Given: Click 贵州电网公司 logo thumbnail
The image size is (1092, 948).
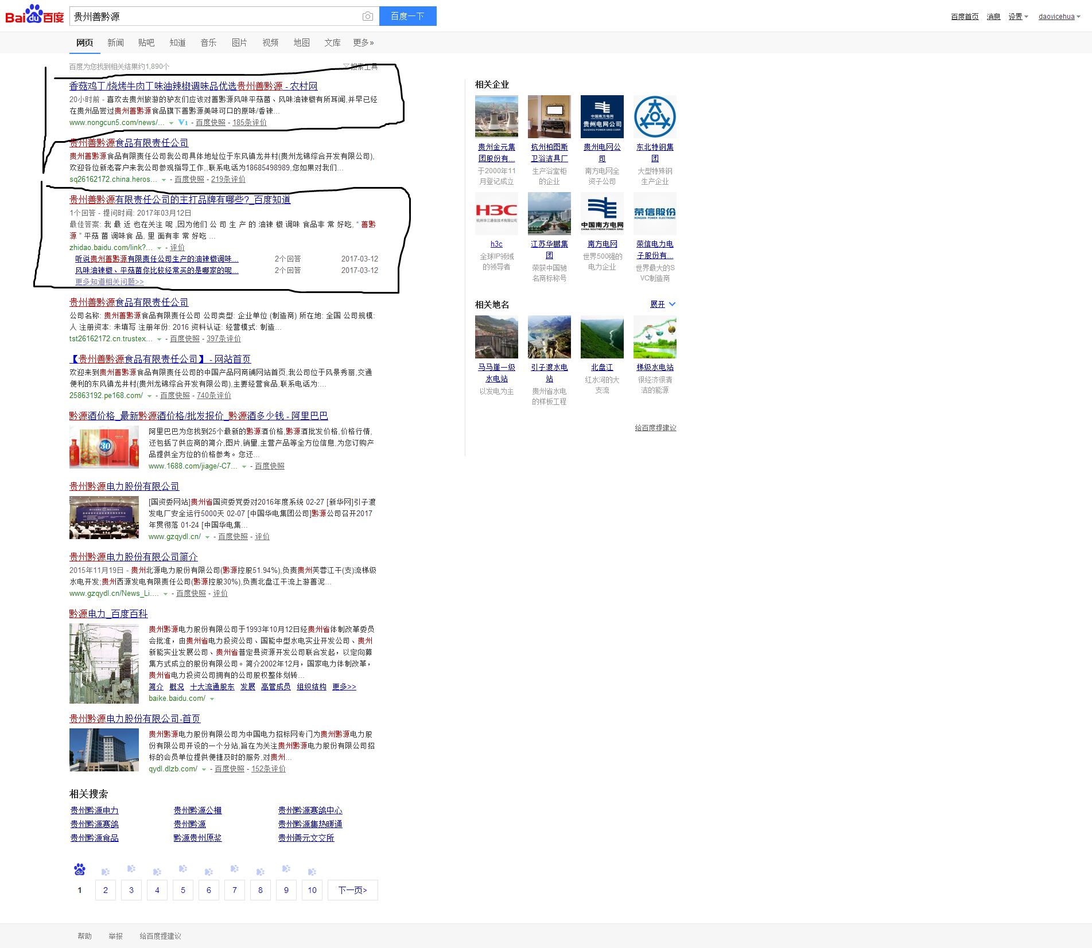Looking at the screenshot, I should [x=602, y=116].
